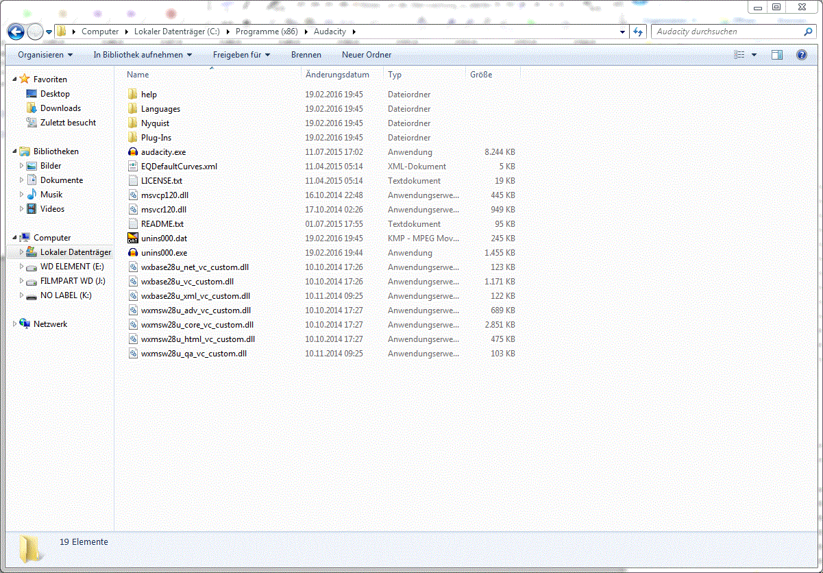Image resolution: width=823 pixels, height=573 pixels.
Task: Click the Audacity breadcrumb segment
Action: (x=330, y=32)
